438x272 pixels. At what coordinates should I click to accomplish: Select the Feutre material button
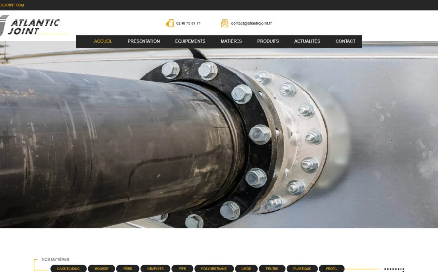[x=272, y=269]
